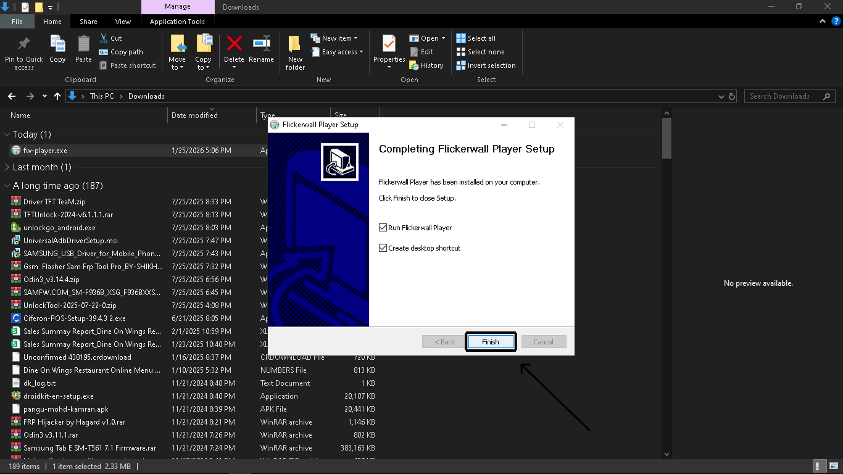This screenshot has height=474, width=843.
Task: Click Paste shortcut in ribbon
Action: coord(127,65)
